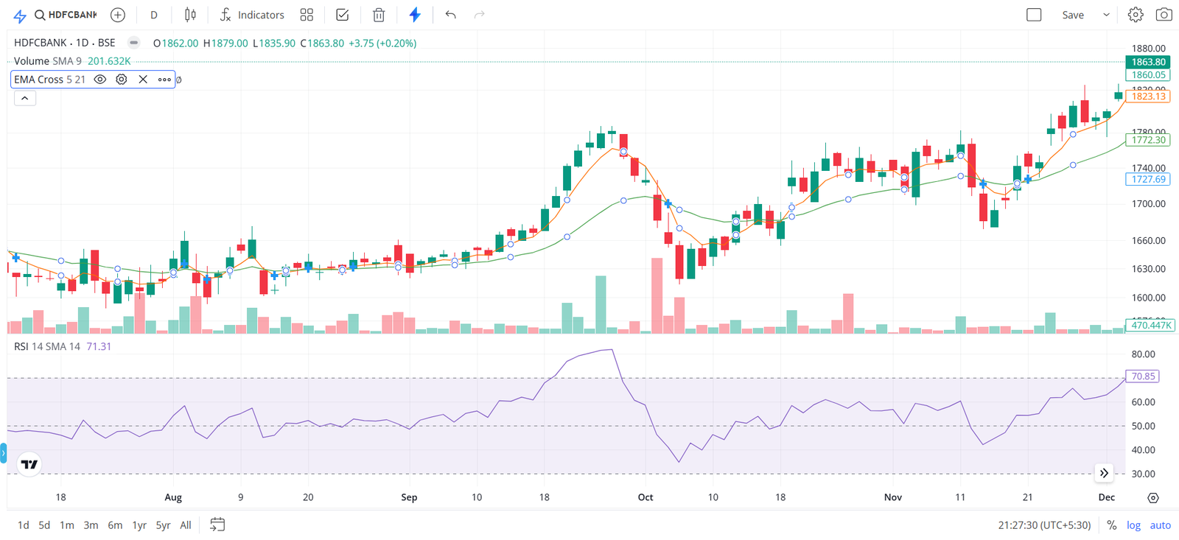Change the D chart interval

pyautogui.click(x=154, y=15)
